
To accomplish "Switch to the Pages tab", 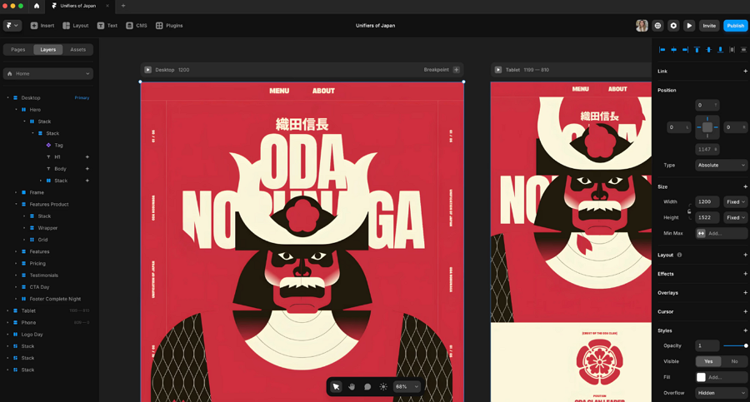I will [x=18, y=50].
